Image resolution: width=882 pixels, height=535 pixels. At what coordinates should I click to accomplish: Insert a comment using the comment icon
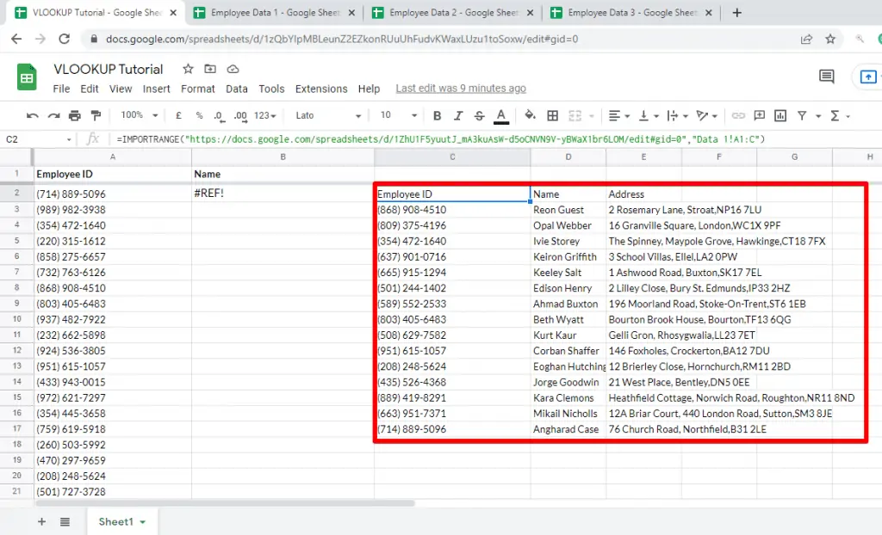pyautogui.click(x=760, y=115)
